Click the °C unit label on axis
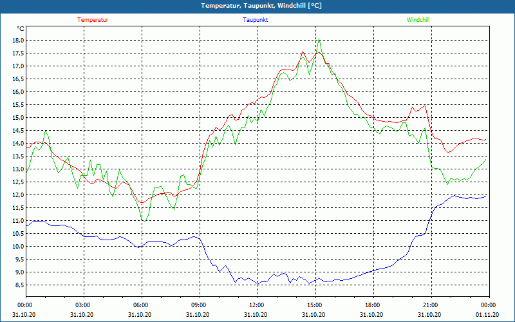The width and height of the screenshot is (515, 322). coord(21,29)
